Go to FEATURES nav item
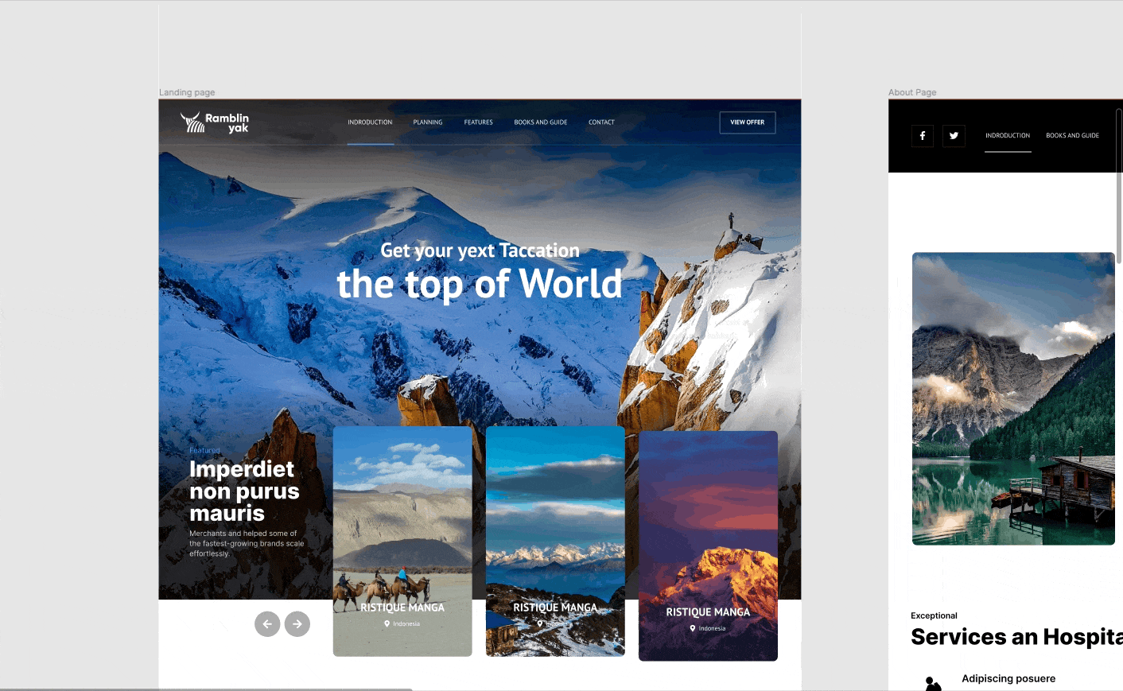 tap(479, 122)
